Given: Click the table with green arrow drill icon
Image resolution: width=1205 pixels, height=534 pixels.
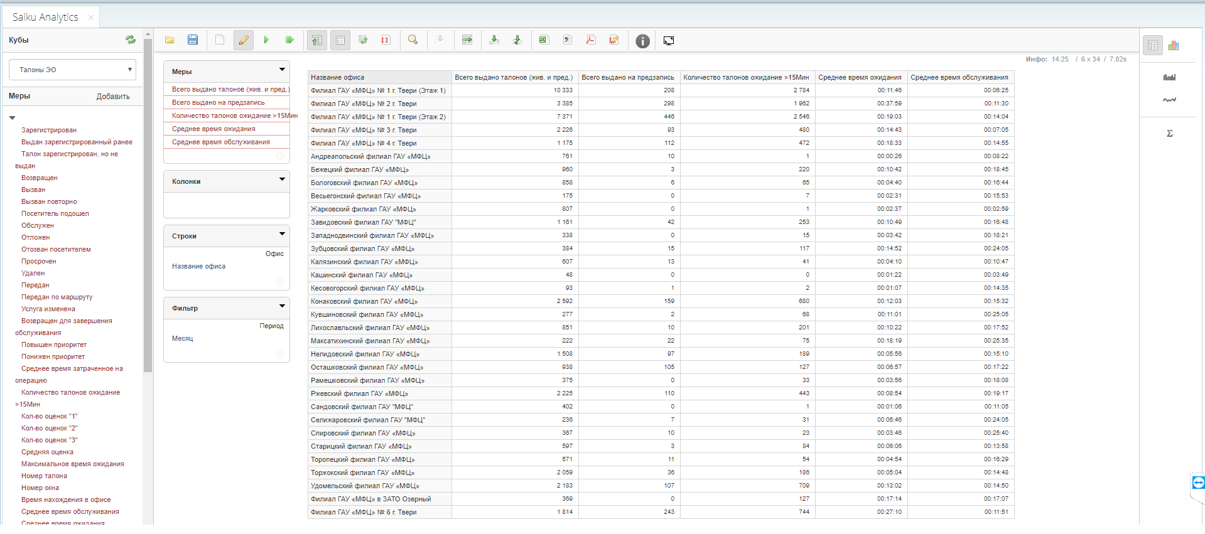Looking at the screenshot, I should tap(467, 40).
